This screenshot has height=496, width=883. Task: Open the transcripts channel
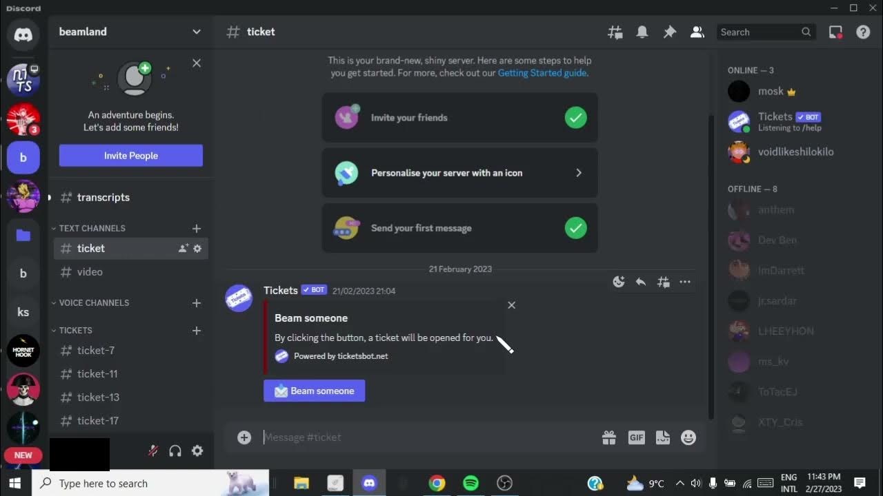131,198
